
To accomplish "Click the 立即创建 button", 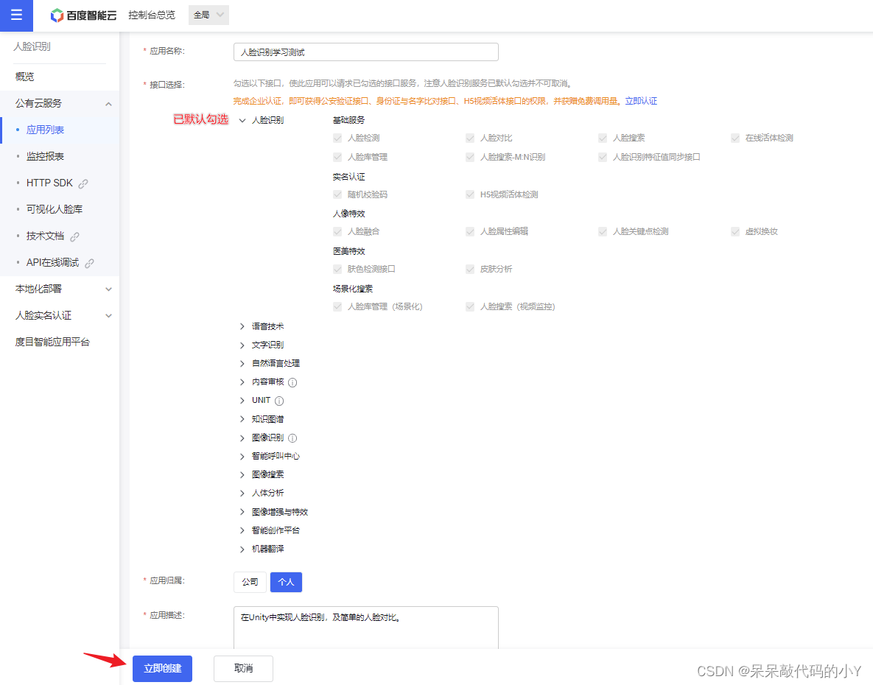I will [162, 668].
